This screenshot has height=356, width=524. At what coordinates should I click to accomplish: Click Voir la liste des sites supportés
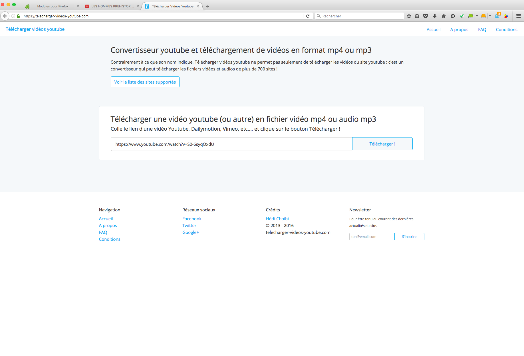145,82
